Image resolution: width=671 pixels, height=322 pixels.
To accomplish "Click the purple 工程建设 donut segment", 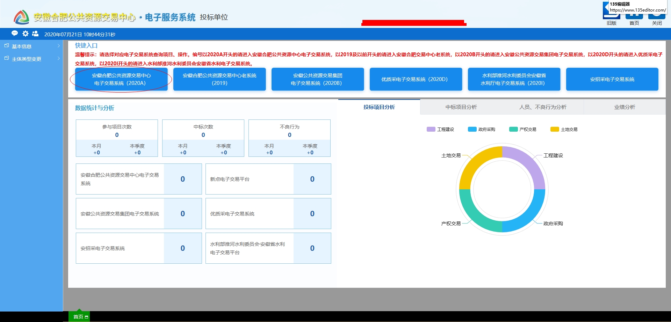I will point(529,162).
